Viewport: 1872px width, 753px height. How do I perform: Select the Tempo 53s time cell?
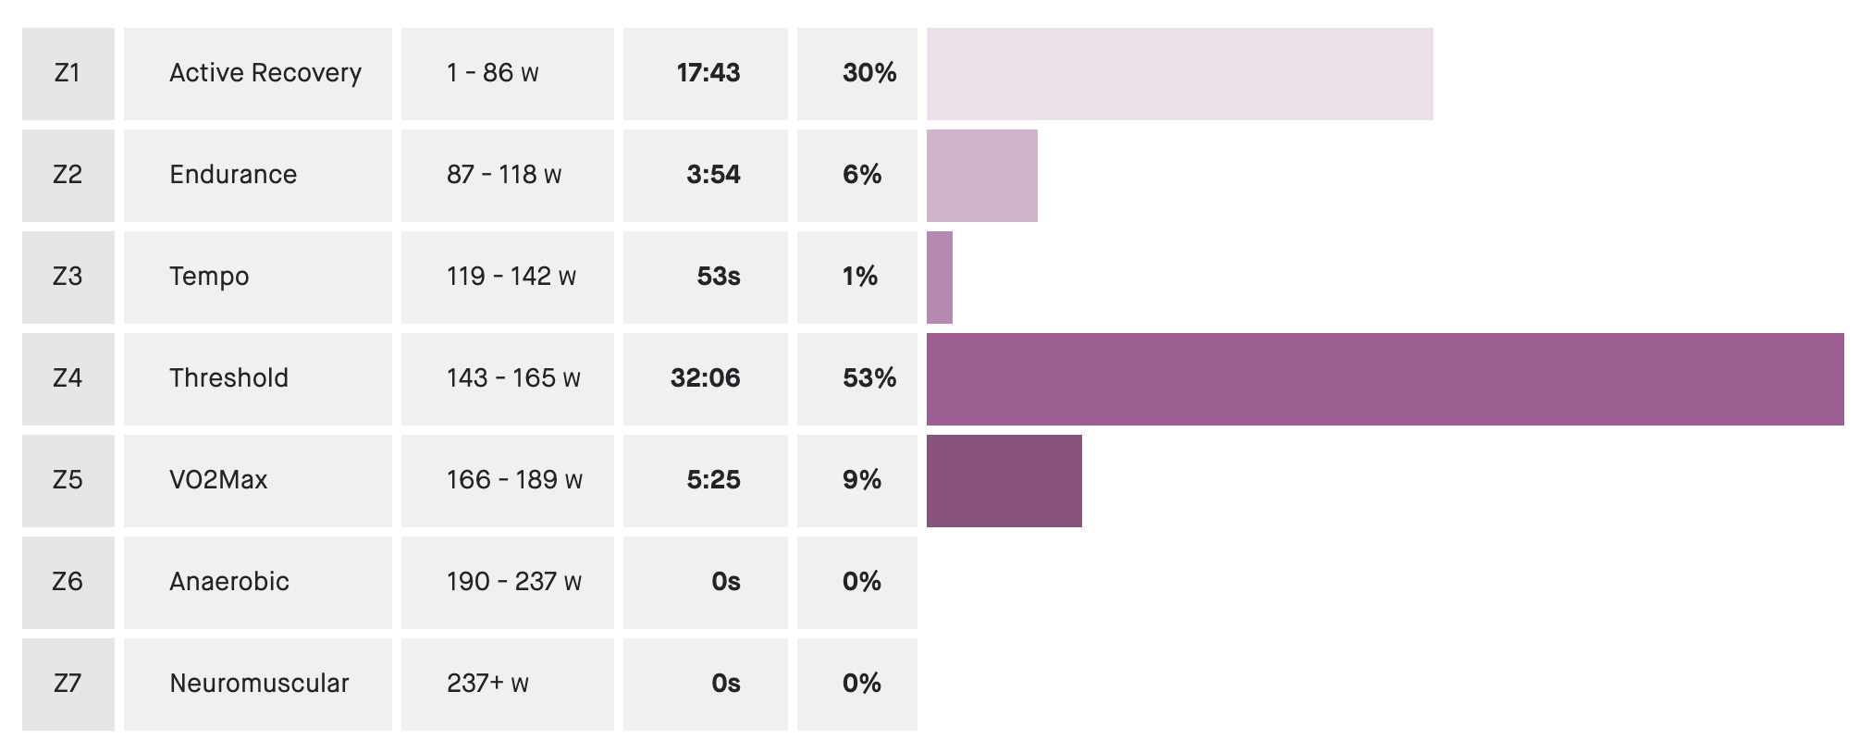(x=718, y=277)
